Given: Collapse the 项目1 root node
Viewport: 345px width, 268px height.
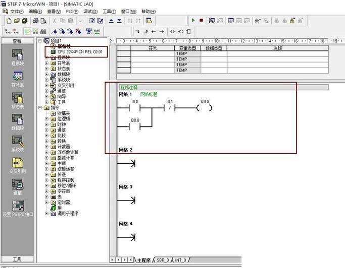Looking at the screenshot, I should coord(40,41).
